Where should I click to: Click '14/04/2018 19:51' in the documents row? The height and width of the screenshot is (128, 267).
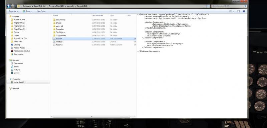click(98, 20)
